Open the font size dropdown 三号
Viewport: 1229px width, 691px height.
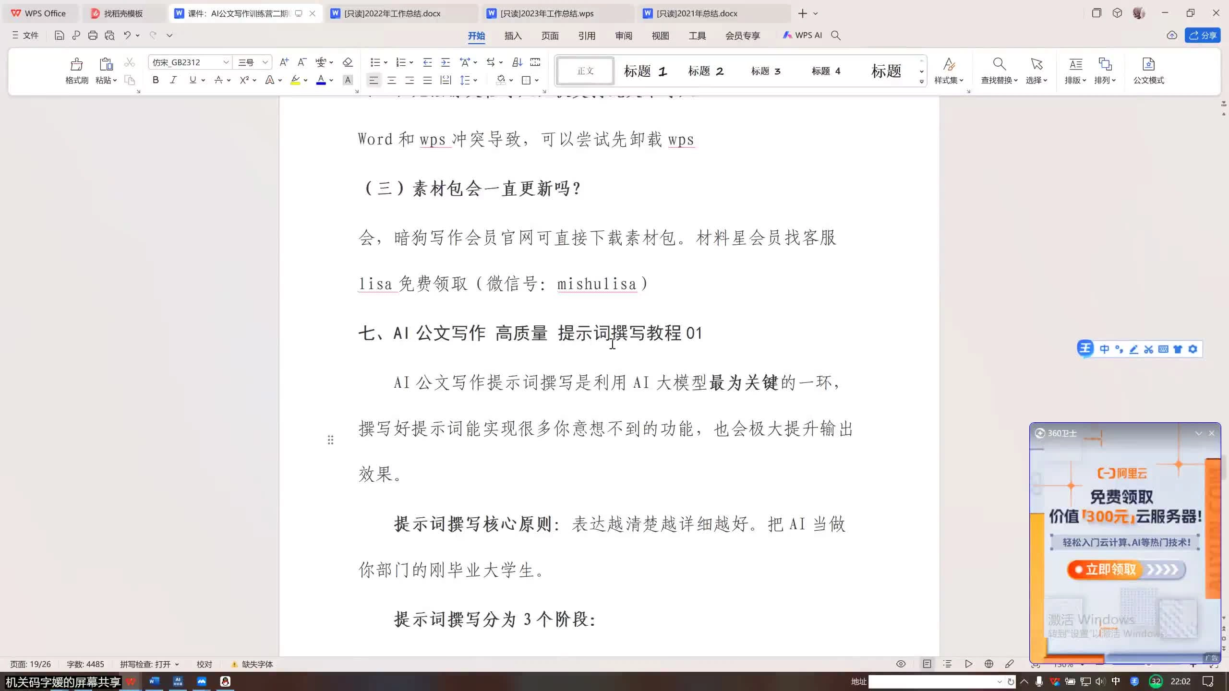(265, 62)
